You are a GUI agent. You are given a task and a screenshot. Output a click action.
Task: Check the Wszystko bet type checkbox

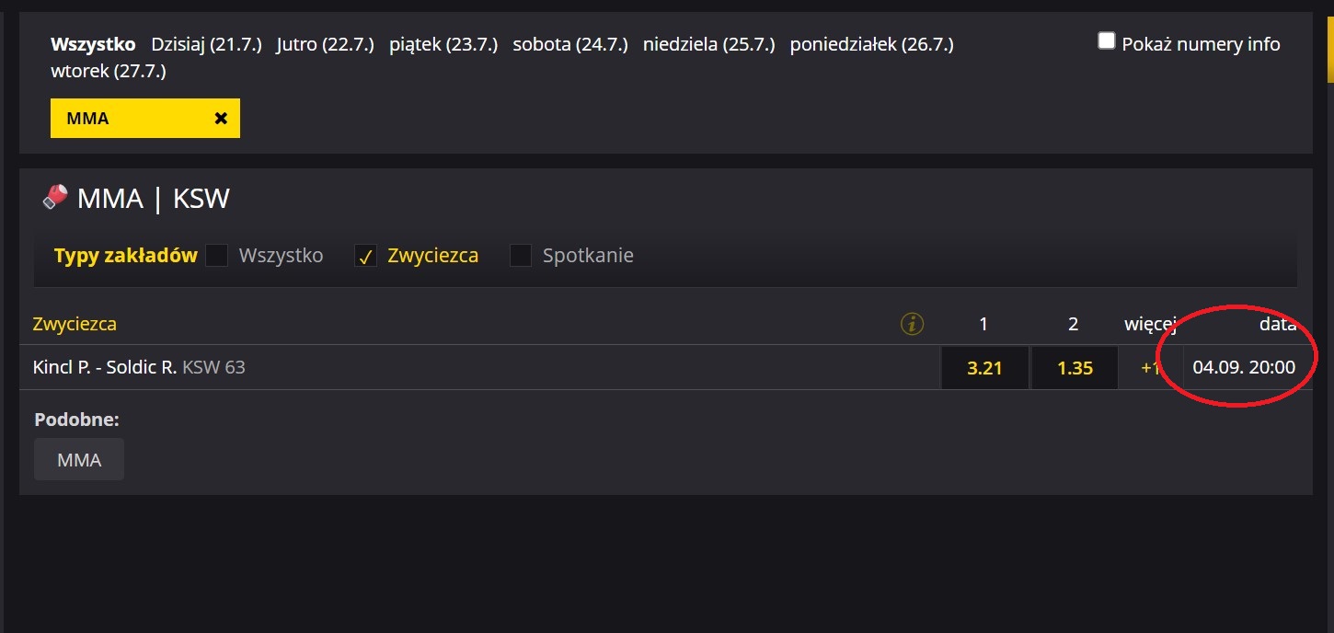pos(216,255)
